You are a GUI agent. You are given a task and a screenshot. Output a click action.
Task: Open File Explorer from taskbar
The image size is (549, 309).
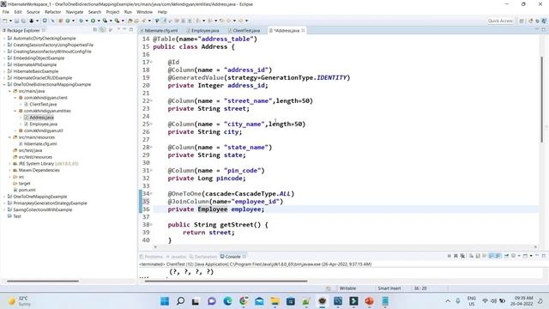(x=274, y=301)
